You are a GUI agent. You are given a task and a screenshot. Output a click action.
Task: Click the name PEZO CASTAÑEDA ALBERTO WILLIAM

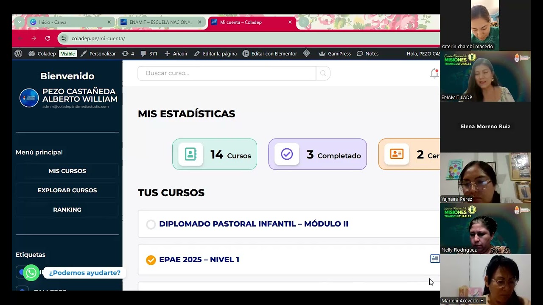[80, 95]
